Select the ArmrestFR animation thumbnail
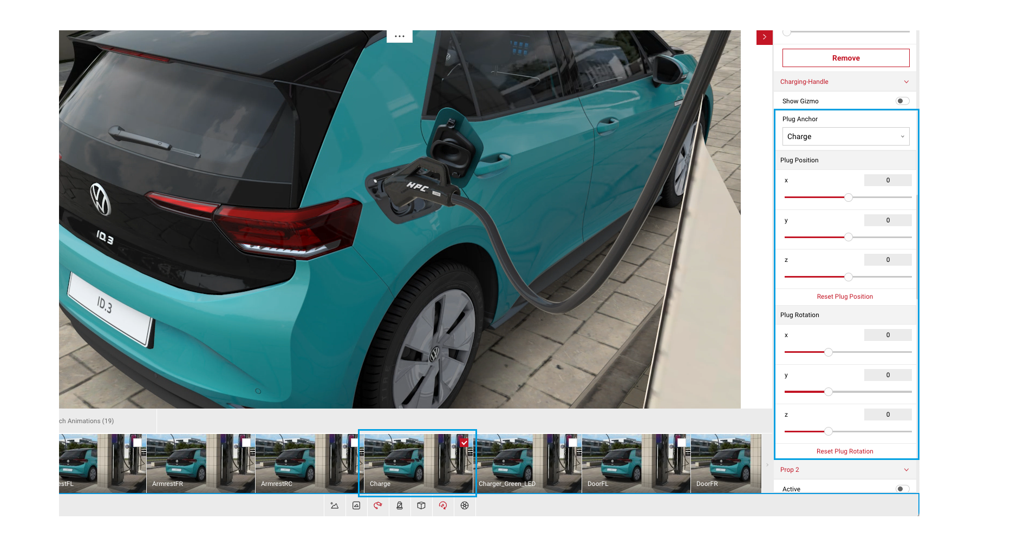Image resolution: width=1011 pixels, height=546 pixels. tap(200, 463)
